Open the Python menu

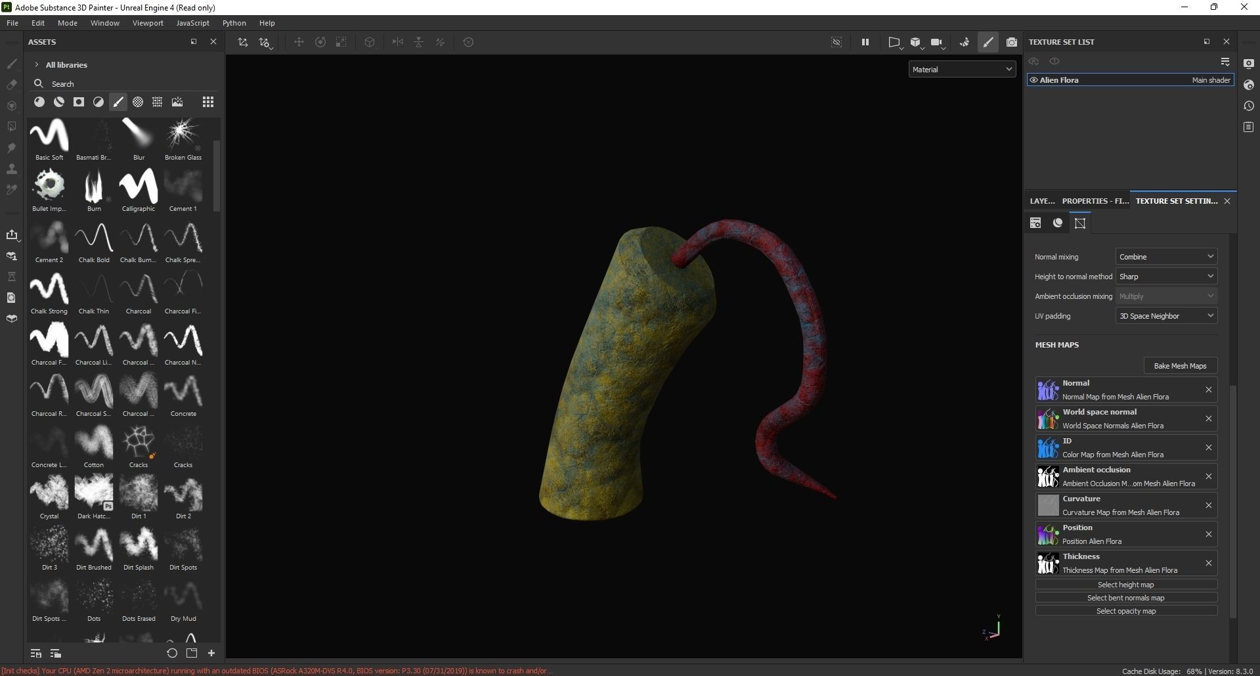tap(234, 23)
